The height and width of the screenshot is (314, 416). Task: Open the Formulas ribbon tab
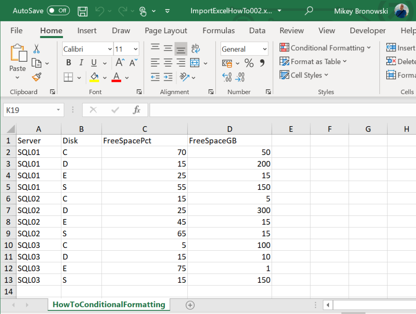219,31
